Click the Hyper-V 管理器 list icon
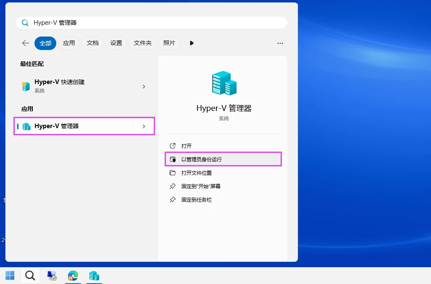Screen dimensions: 431x284 26,126
